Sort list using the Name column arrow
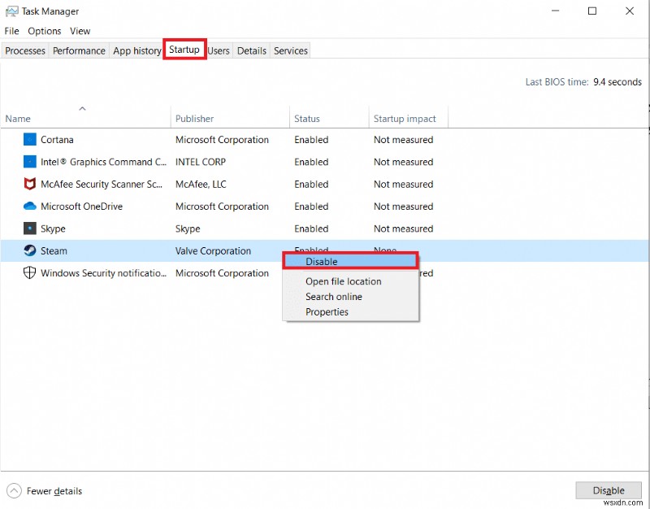The height and width of the screenshot is (509, 650). coord(82,108)
